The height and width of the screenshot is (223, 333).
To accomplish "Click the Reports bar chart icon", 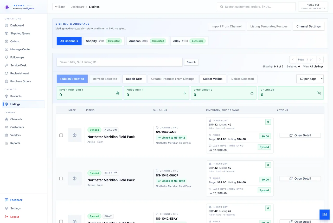I will 7,143.
